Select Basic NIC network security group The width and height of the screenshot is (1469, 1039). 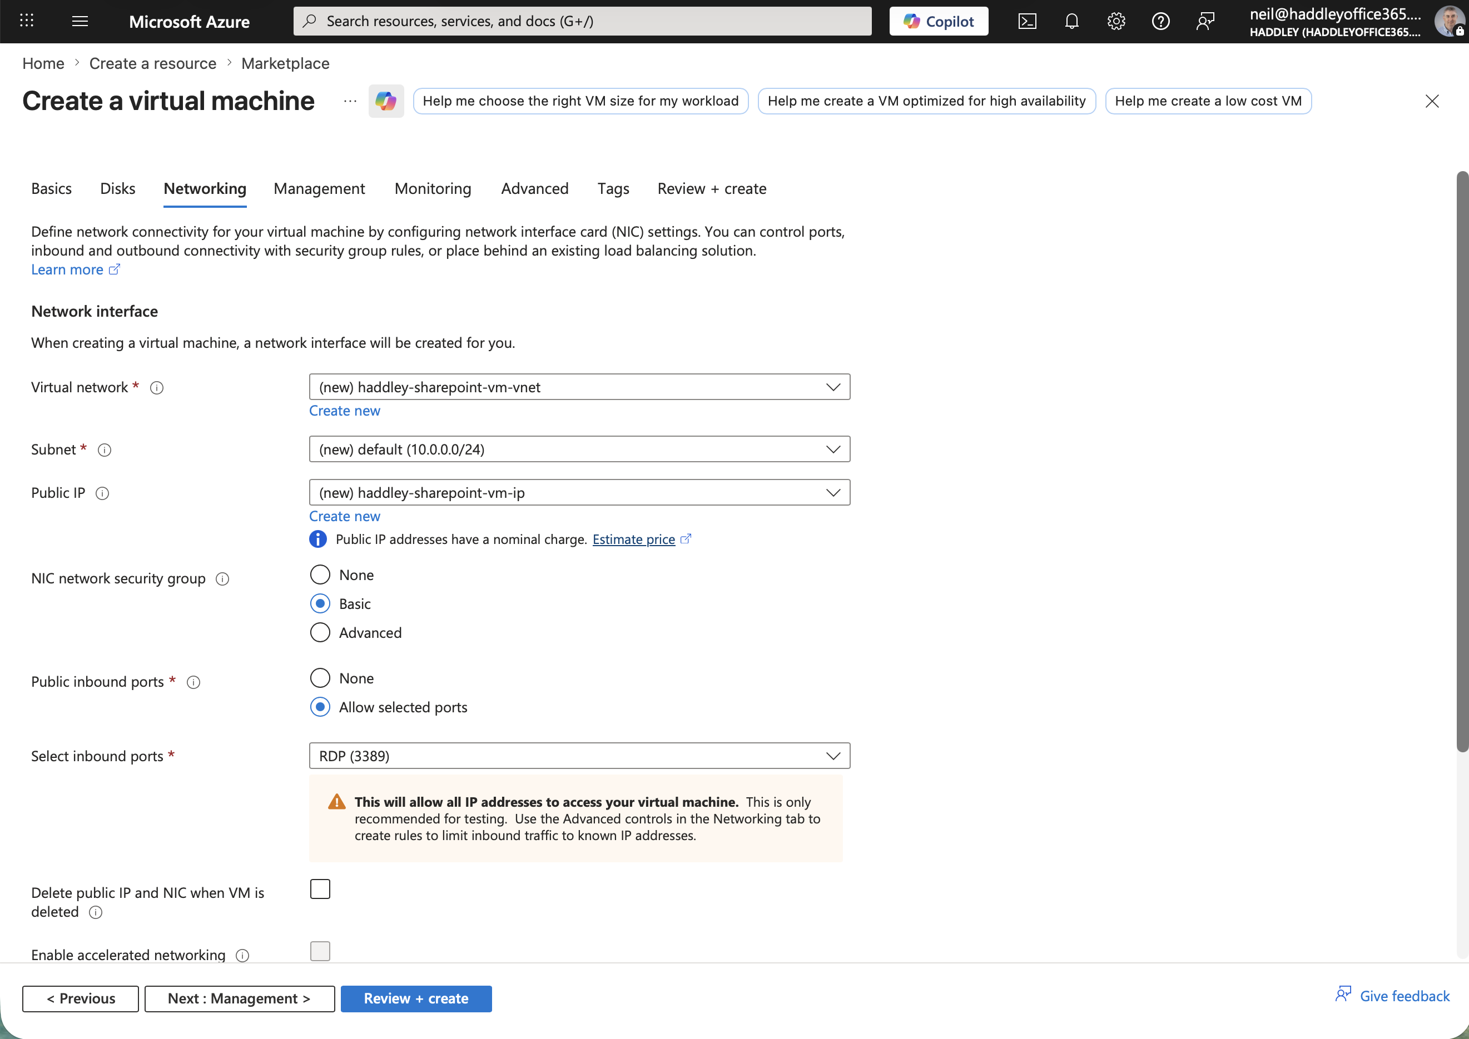[x=320, y=603]
